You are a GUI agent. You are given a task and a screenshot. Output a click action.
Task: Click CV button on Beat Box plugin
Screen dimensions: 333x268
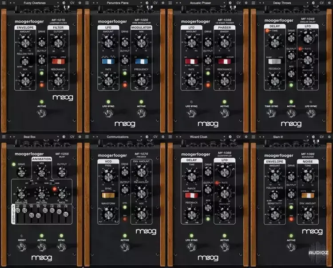coord(72,137)
